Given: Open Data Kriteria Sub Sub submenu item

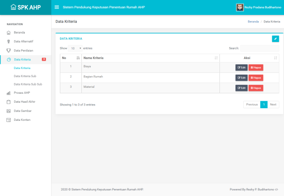Looking at the screenshot, I should coord(28,84).
